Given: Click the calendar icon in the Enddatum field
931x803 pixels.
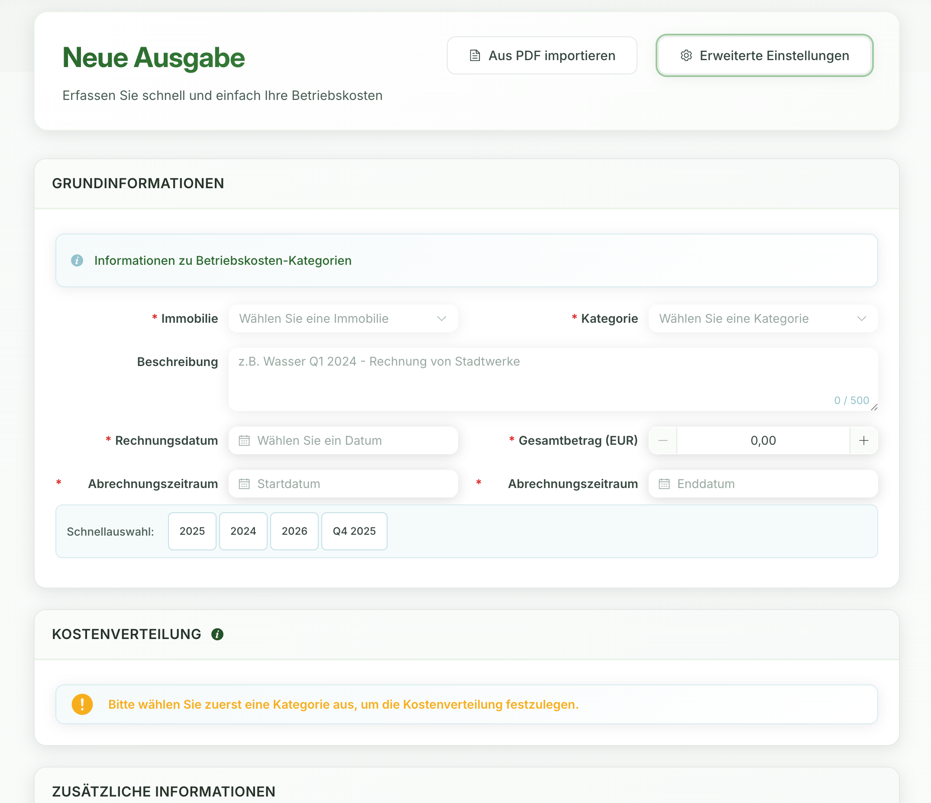Looking at the screenshot, I should 664,483.
